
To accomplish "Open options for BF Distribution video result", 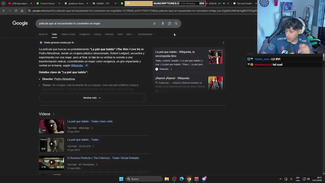I will (97, 165).
